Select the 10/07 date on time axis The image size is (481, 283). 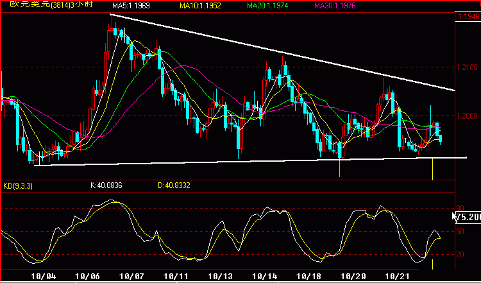tap(131, 276)
